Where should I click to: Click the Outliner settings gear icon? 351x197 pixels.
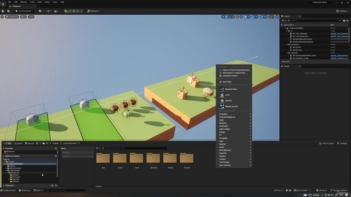pos(348,21)
